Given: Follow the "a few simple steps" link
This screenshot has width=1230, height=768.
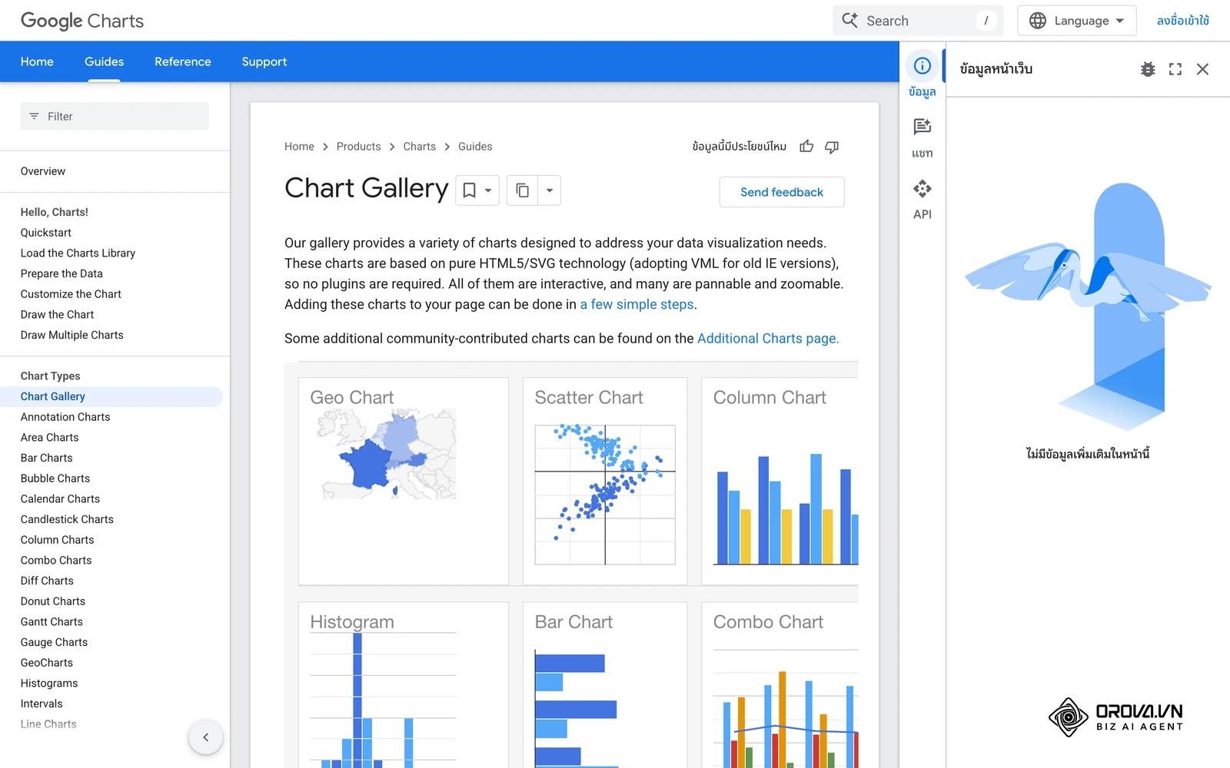Looking at the screenshot, I should (637, 304).
